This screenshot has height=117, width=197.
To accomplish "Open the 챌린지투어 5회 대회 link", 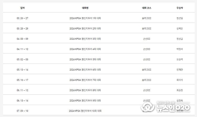I will point(85,60).
